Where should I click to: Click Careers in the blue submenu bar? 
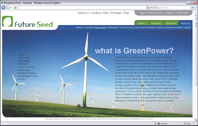(187, 27)
